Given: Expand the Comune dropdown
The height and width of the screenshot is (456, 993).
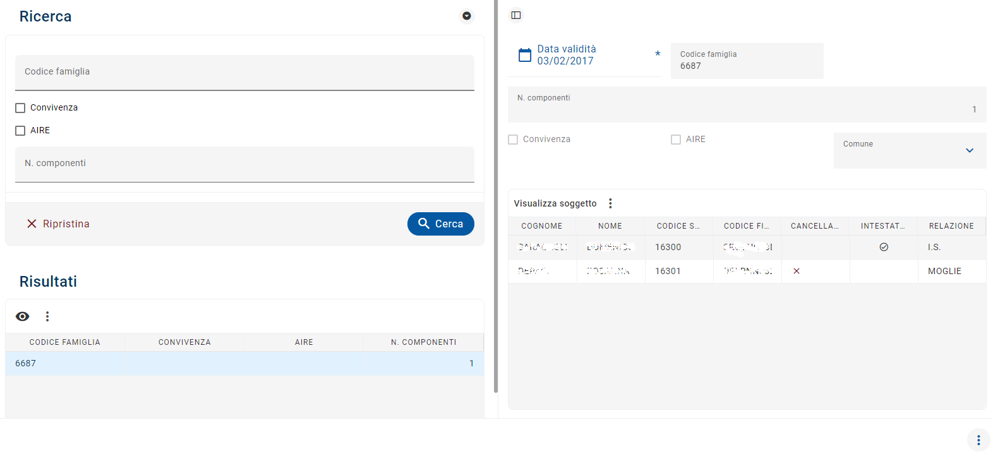Looking at the screenshot, I should (x=970, y=150).
